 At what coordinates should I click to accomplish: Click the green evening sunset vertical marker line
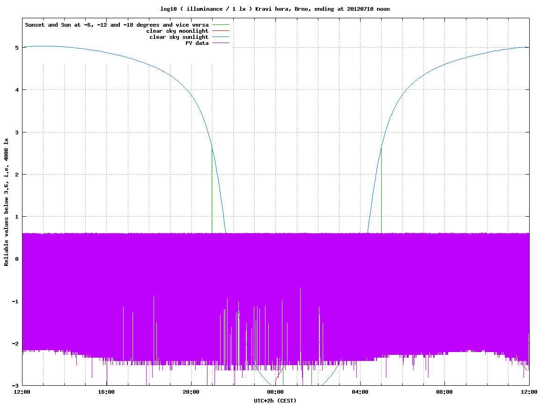point(212,190)
